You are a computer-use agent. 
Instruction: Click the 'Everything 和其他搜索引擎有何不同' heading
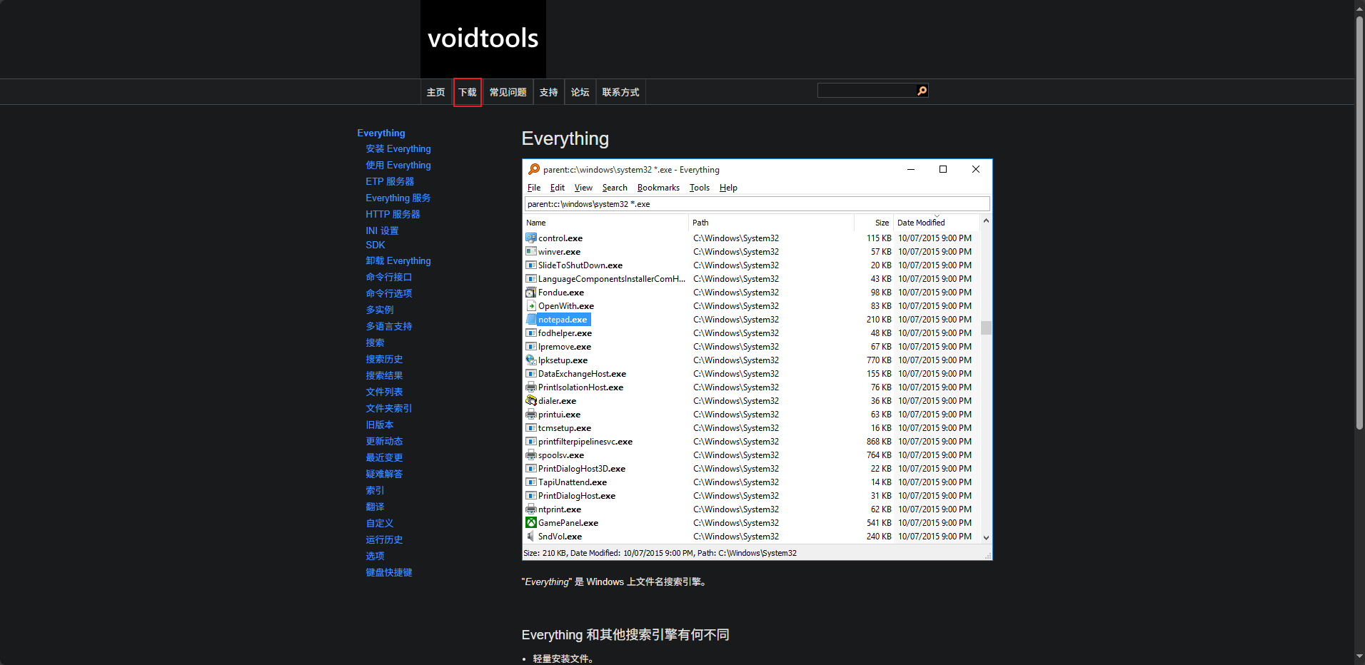[x=625, y=634]
